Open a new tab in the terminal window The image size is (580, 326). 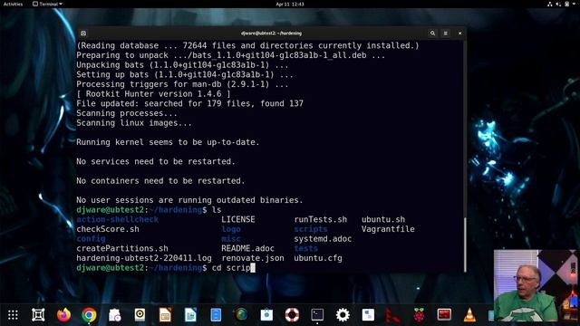click(83, 34)
